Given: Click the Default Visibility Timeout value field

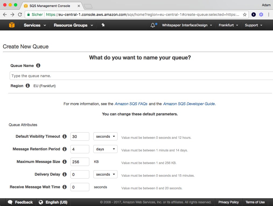Looking at the screenshot, I should click(x=80, y=137).
